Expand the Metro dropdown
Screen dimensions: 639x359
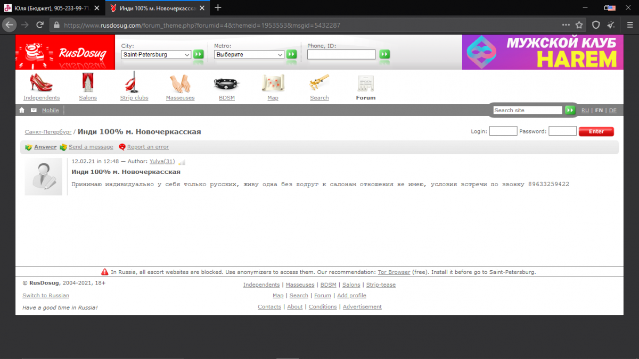coord(249,55)
